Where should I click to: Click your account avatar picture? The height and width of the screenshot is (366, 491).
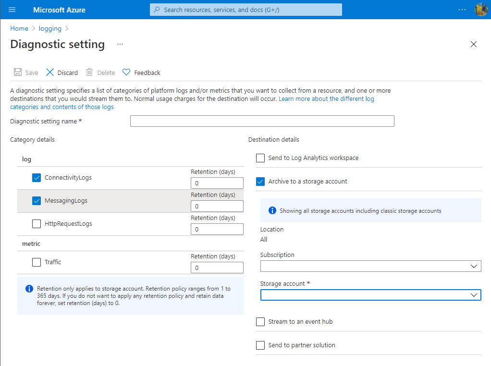point(480,9)
